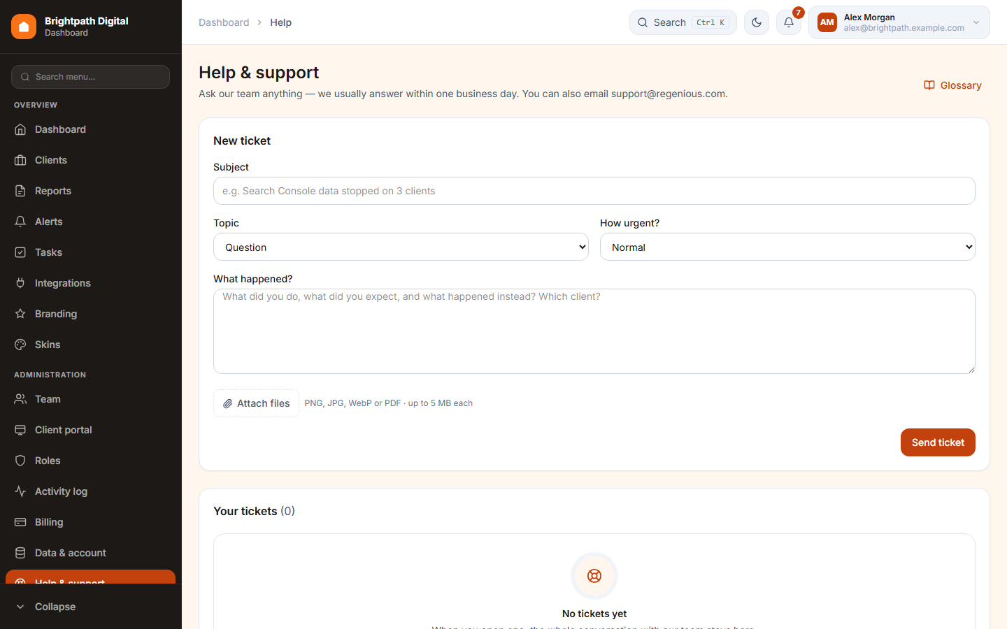Click the Brightpath Digital home logo icon
Screen dimensions: 1007x629
click(x=24, y=27)
